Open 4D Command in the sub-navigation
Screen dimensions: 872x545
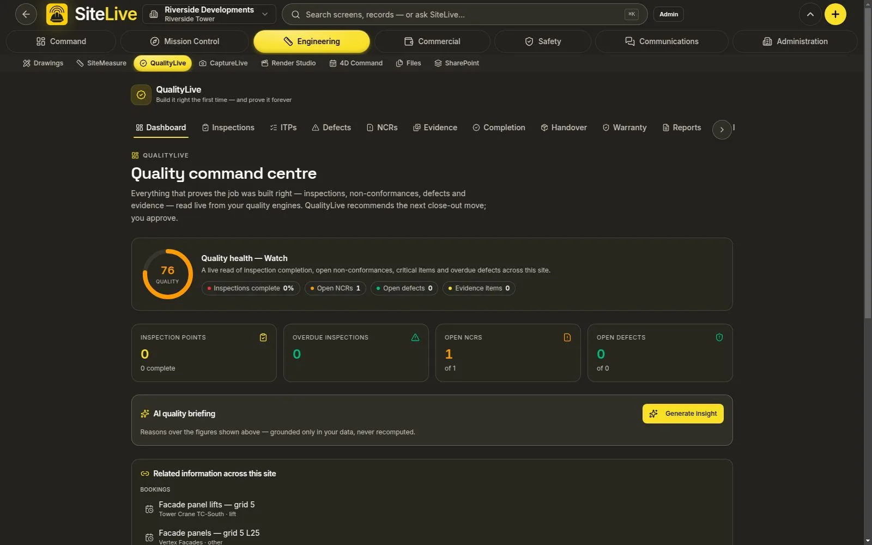[x=356, y=63]
